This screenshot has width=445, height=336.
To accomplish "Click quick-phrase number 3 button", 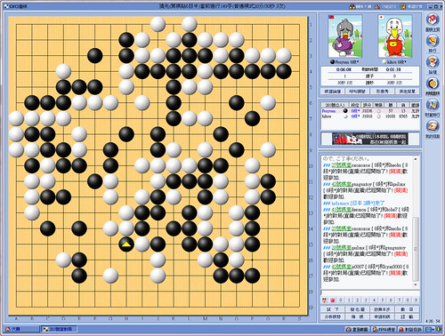I will coord(366,300).
